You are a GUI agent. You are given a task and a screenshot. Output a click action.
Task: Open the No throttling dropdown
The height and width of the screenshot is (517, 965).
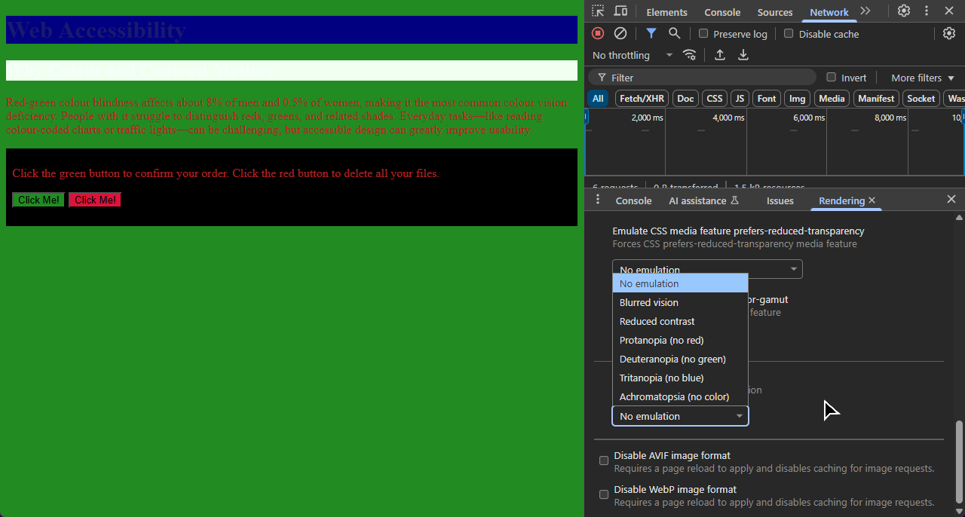(632, 55)
